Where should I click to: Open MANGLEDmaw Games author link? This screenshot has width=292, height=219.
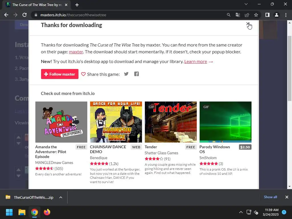54,163
